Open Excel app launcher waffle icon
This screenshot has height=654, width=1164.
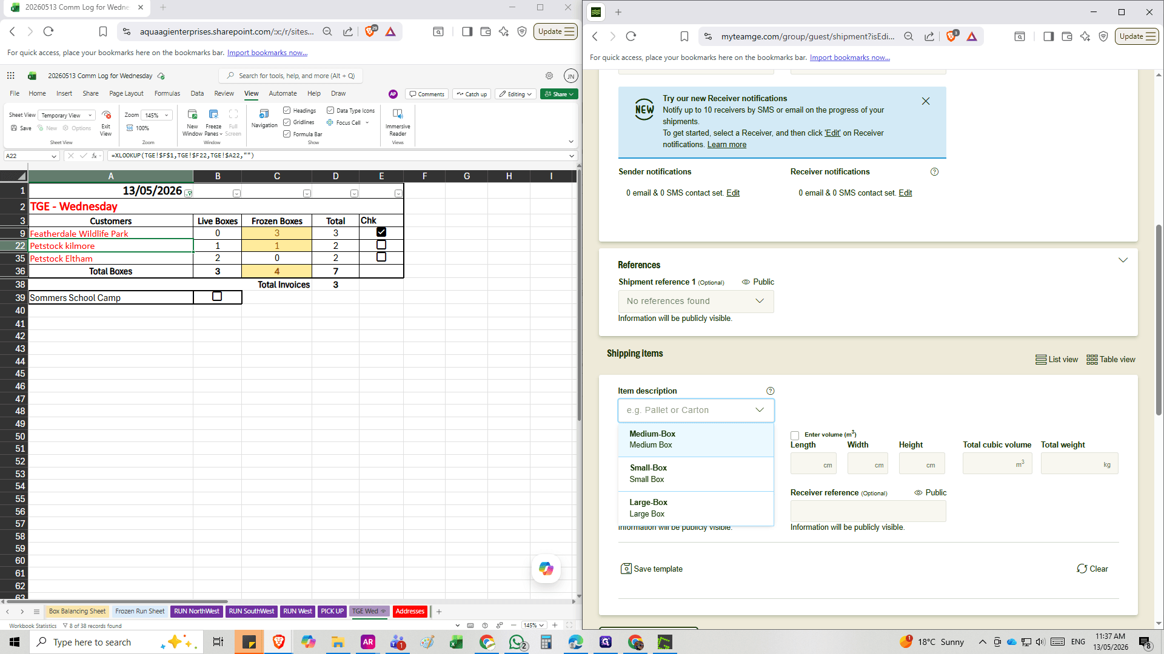click(x=11, y=76)
